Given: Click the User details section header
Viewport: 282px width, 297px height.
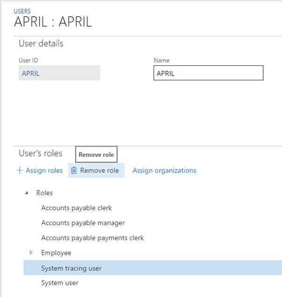Looking at the screenshot, I should point(41,43).
